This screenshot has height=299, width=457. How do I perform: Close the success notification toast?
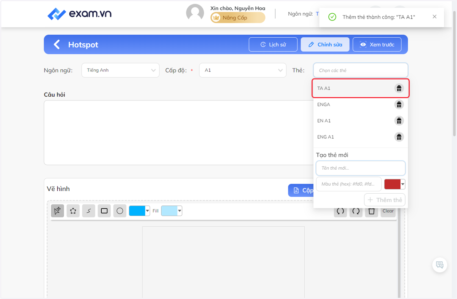tap(435, 17)
